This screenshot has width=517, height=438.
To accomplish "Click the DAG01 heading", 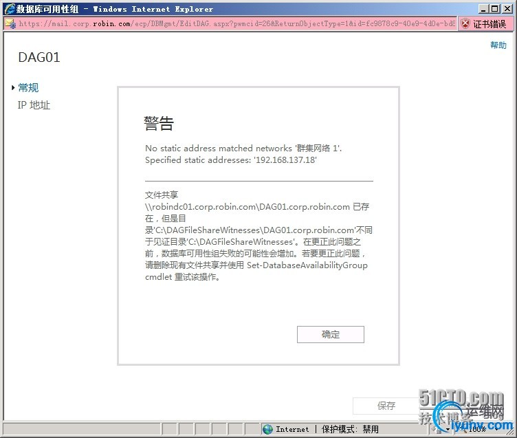I will tap(39, 57).
